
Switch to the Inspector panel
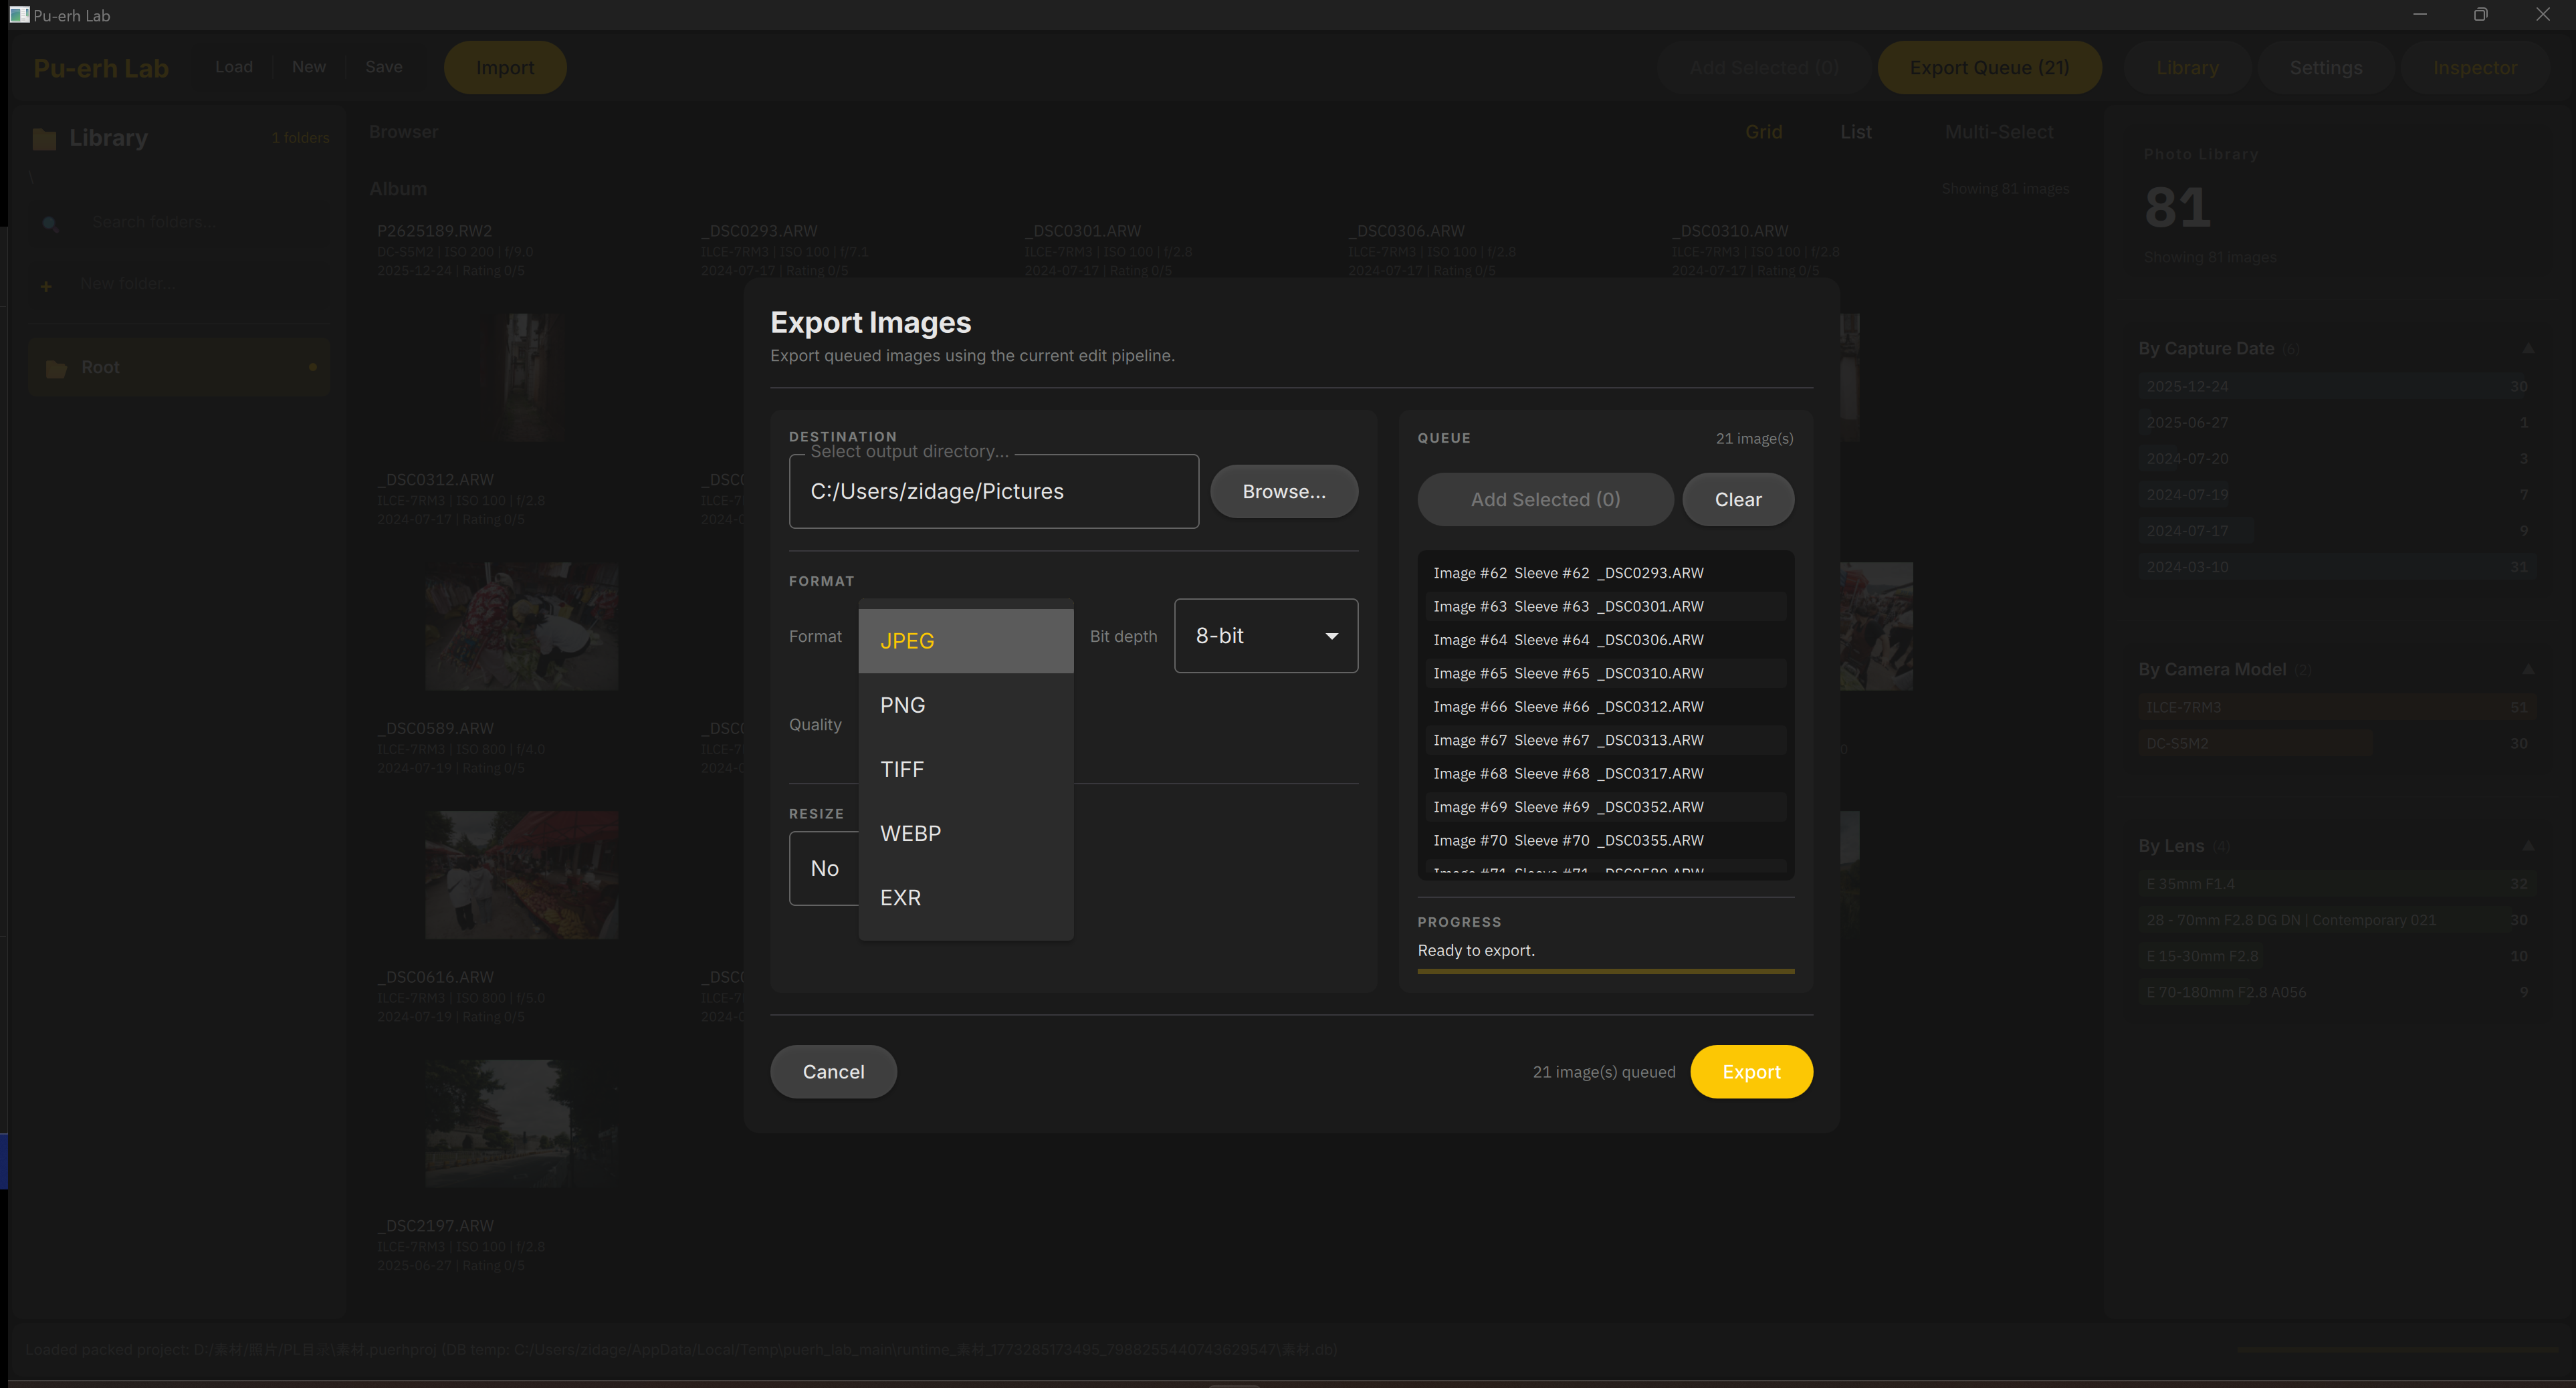coord(2475,67)
